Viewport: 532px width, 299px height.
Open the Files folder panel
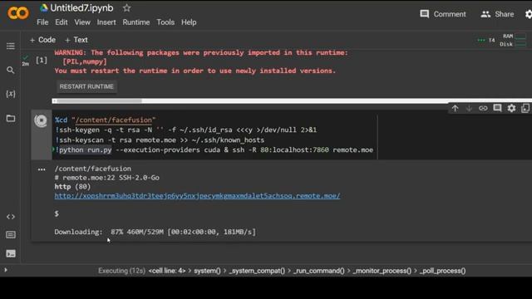click(x=11, y=118)
